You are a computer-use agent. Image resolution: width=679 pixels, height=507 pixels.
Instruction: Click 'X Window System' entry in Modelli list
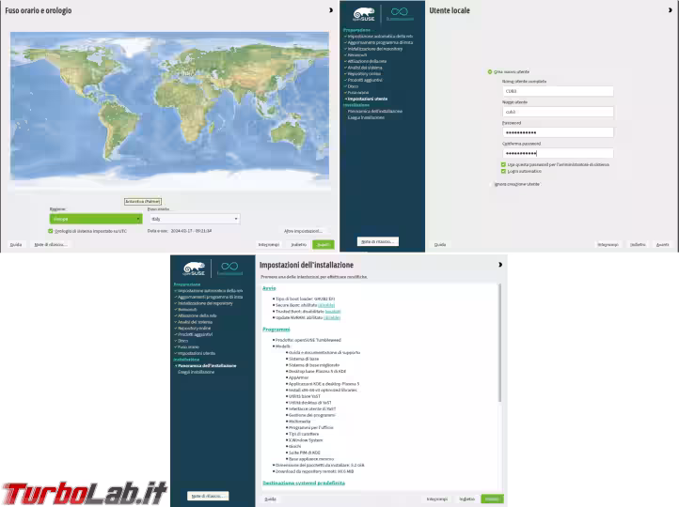point(306,440)
